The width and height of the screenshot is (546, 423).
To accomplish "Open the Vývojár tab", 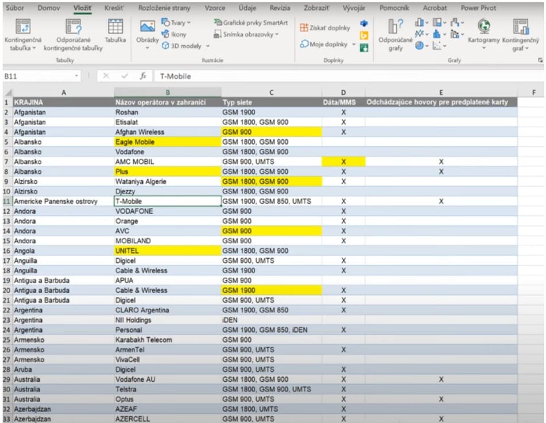I will [354, 7].
